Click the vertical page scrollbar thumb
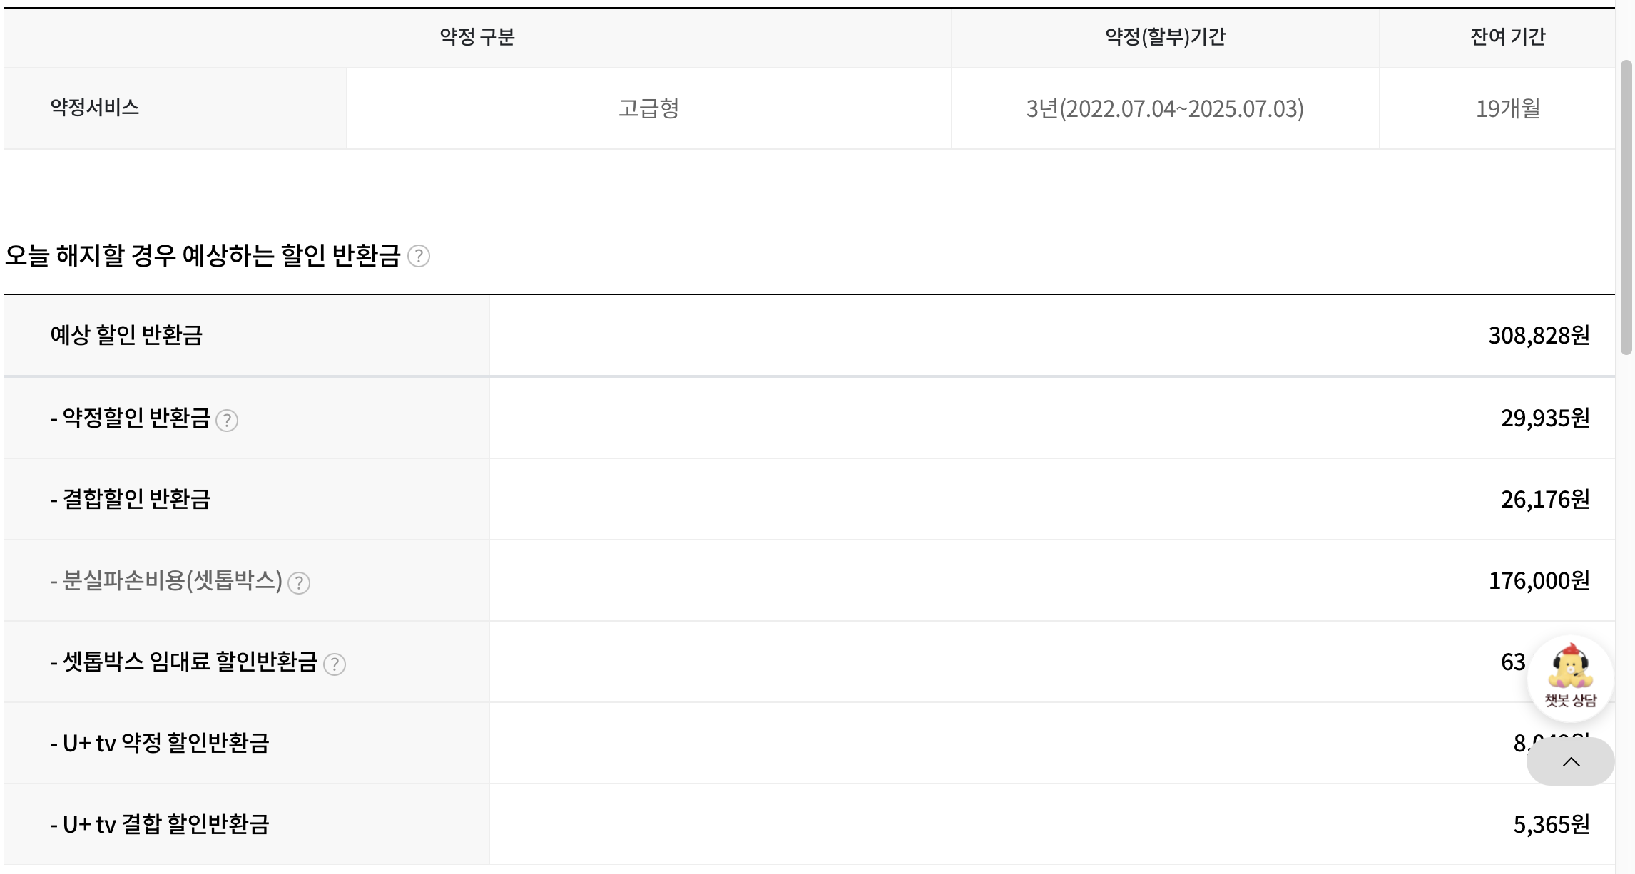This screenshot has width=1635, height=874. tap(1626, 207)
